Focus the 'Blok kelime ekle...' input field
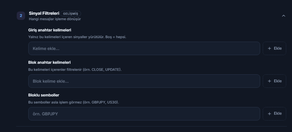This screenshot has width=292, height=132. (x=144, y=81)
